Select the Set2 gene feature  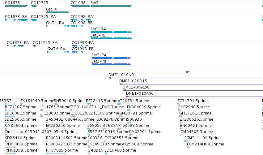click(111, 6)
